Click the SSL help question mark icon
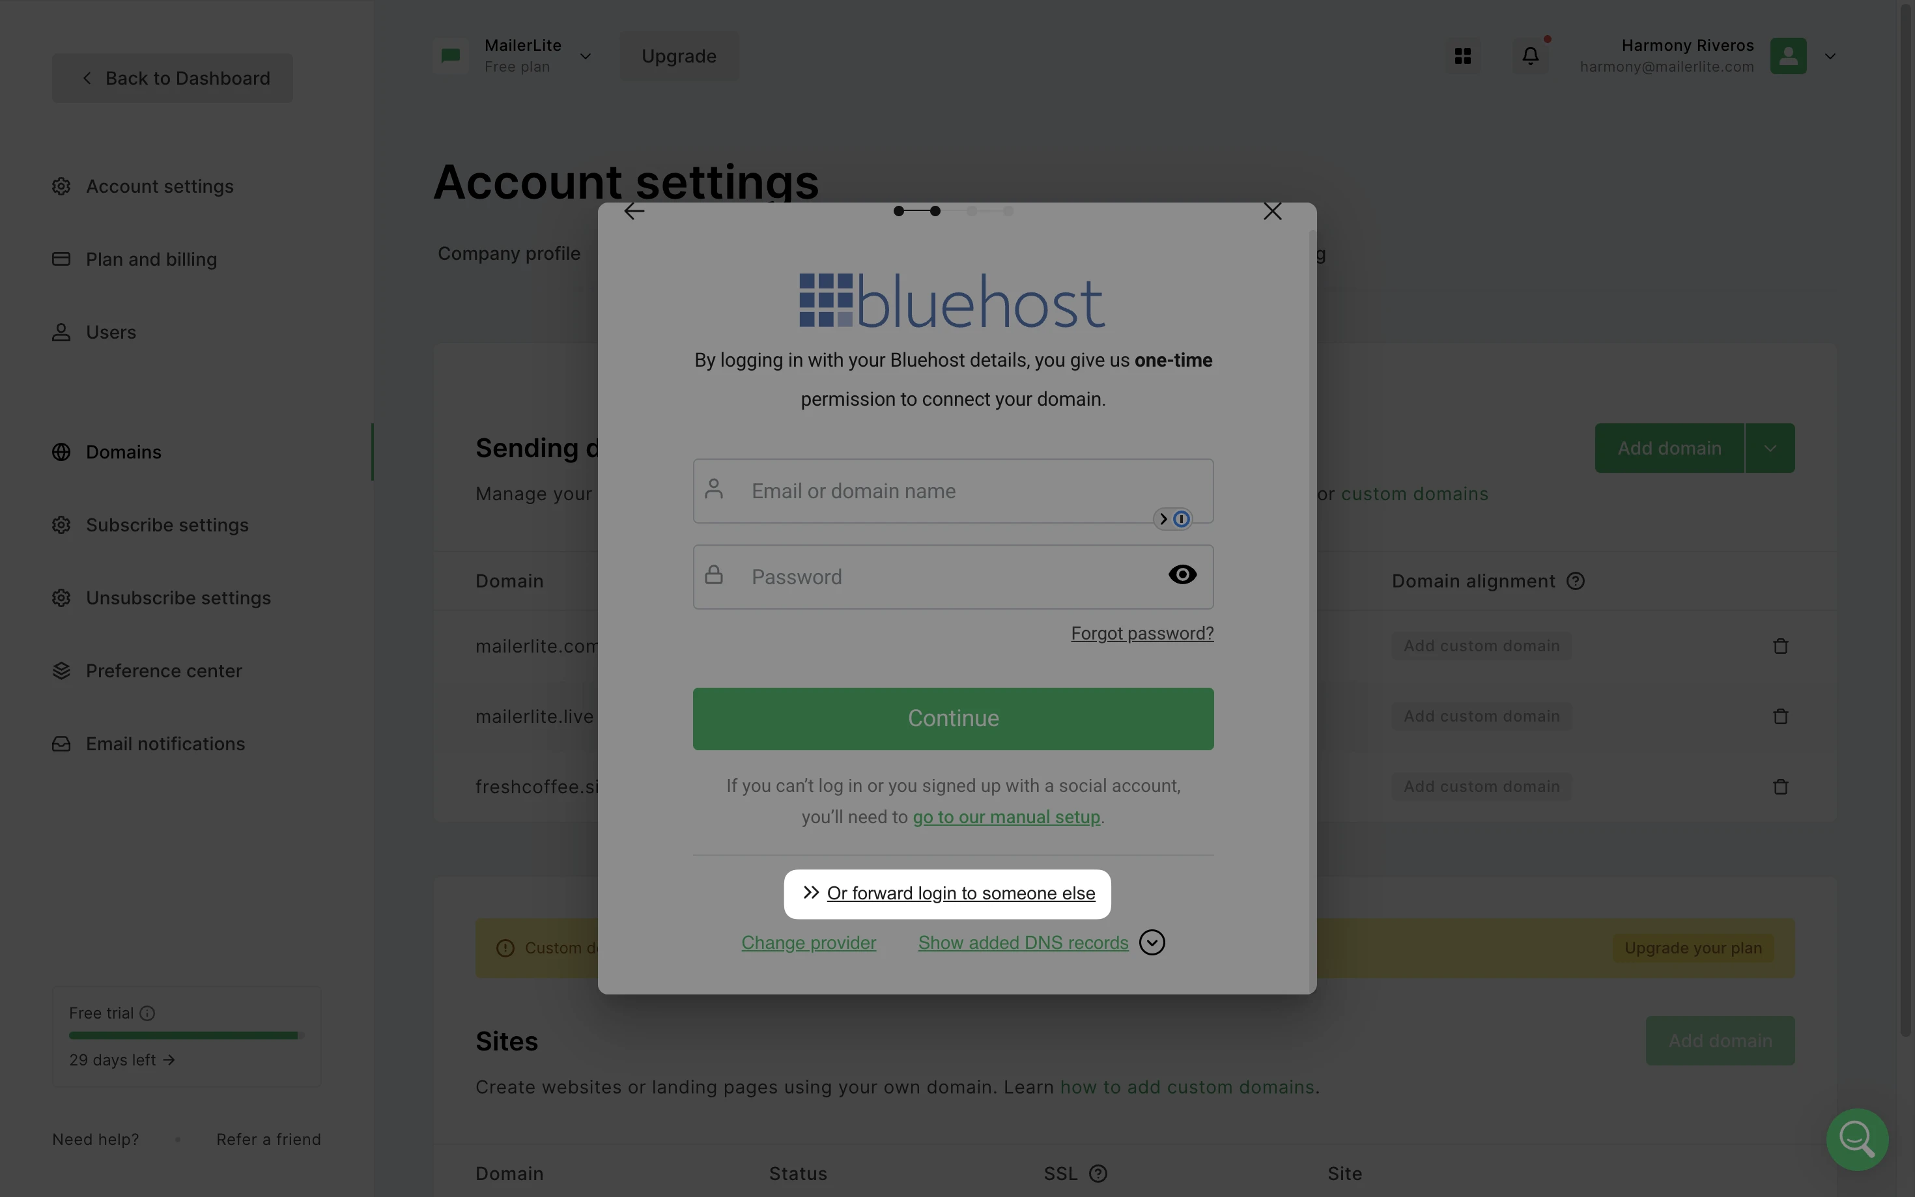The image size is (1915, 1197). point(1098,1174)
